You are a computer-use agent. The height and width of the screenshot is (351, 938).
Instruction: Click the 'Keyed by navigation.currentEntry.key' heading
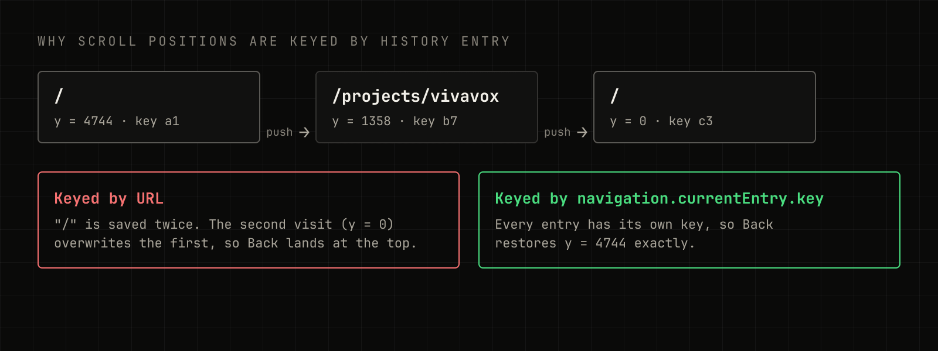point(659,198)
